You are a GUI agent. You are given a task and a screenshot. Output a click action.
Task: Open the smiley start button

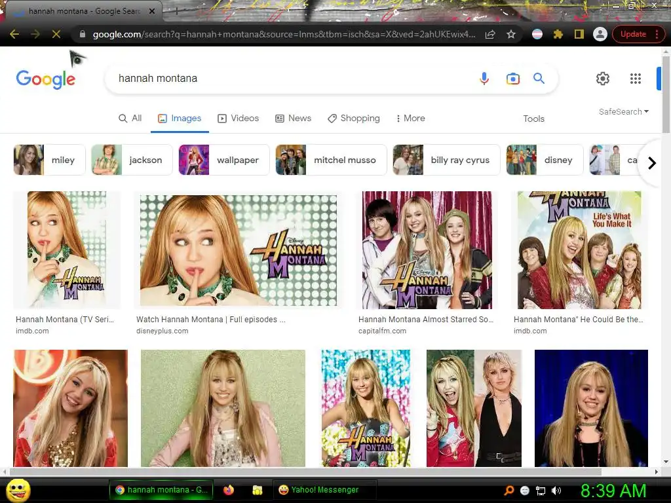(18, 490)
